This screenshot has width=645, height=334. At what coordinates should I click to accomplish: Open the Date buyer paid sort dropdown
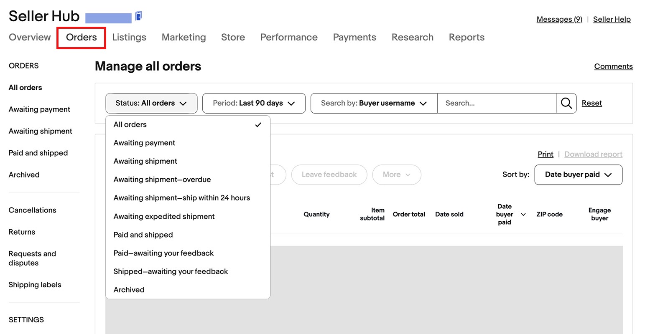click(578, 175)
